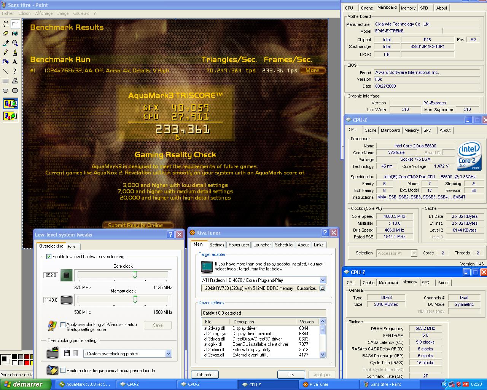487x390 pixels.
Task: Pick the Rounded Rectangle tool
Action: (15, 90)
